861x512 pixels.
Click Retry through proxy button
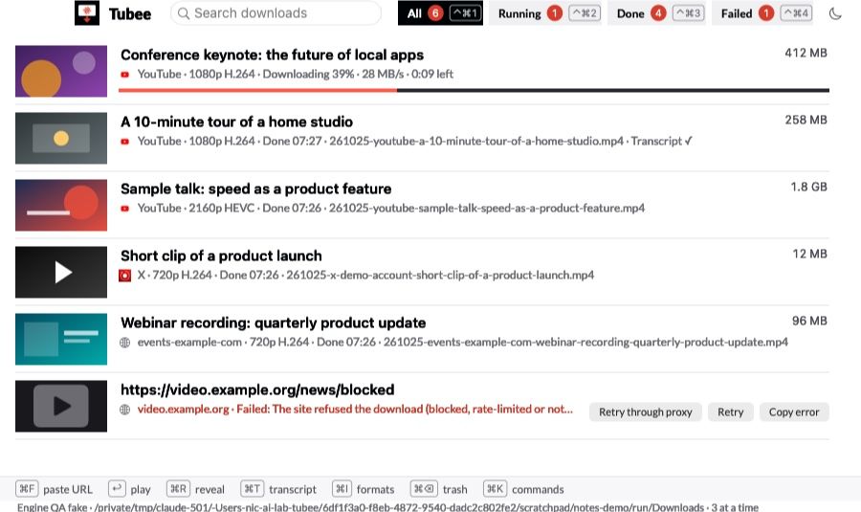[x=645, y=412]
